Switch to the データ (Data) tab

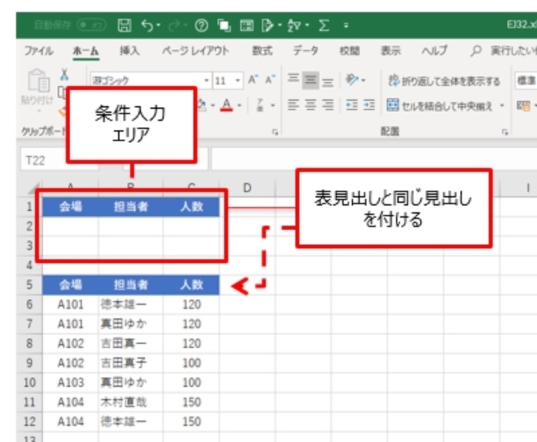[x=305, y=51]
